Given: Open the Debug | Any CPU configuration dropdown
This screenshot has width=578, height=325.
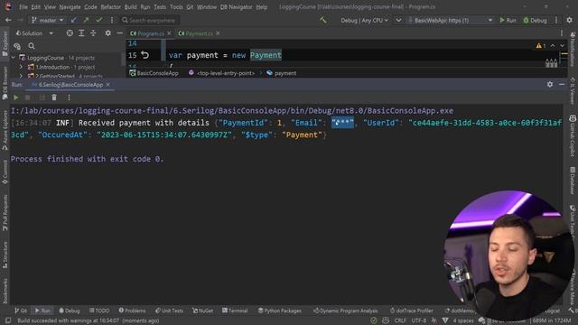Looking at the screenshot, I should coord(364,20).
